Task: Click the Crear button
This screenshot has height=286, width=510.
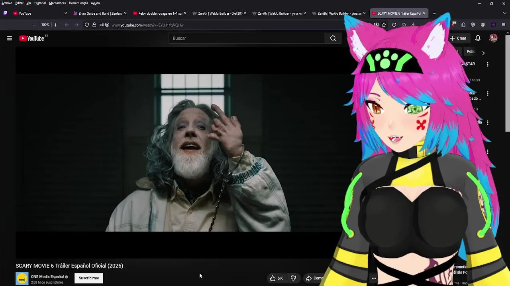Action: [x=458, y=39]
